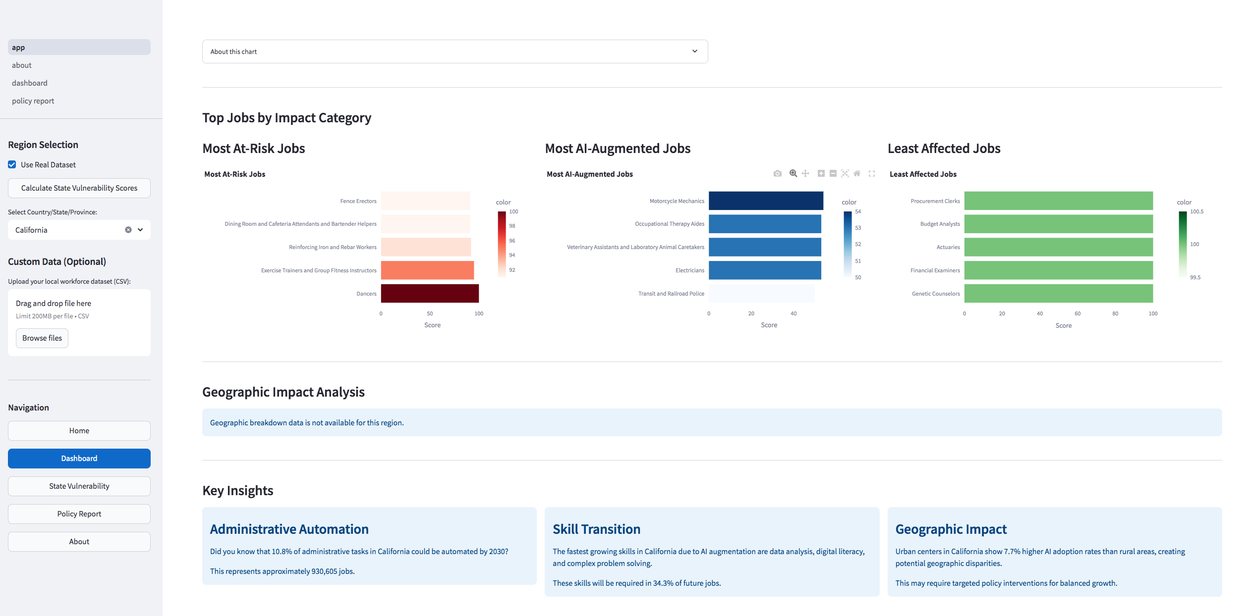1243x616 pixels.
Task: Uncheck the Use Real Dataset checkbox
Action: point(12,164)
